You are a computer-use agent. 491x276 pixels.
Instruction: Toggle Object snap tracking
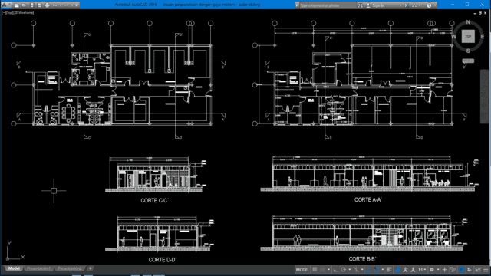(x=368, y=269)
